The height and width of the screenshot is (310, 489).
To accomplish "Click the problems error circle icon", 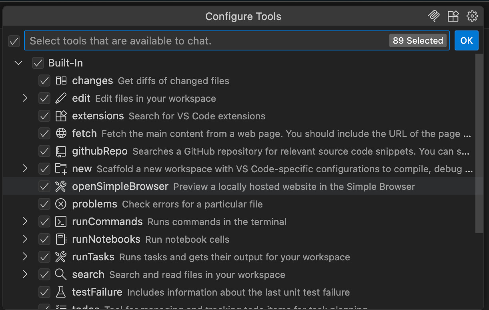I will tap(61, 204).
